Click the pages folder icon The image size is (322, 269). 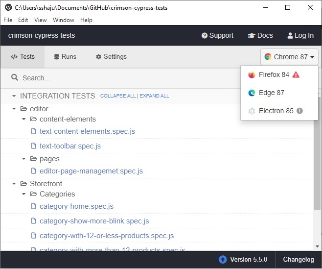tap(33, 159)
